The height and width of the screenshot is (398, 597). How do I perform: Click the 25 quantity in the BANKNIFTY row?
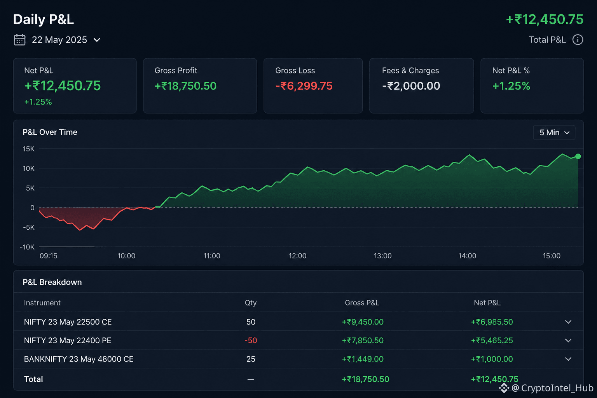251,359
